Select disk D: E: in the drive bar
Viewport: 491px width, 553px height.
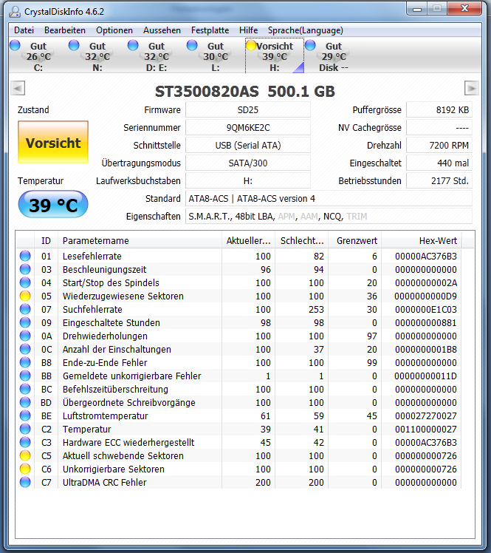point(157,56)
